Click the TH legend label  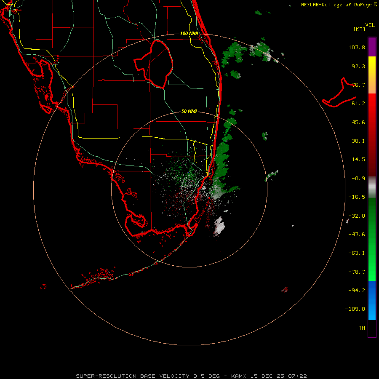362,328
